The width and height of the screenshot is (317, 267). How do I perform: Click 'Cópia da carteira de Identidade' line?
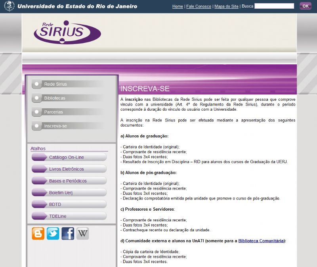click(x=150, y=252)
